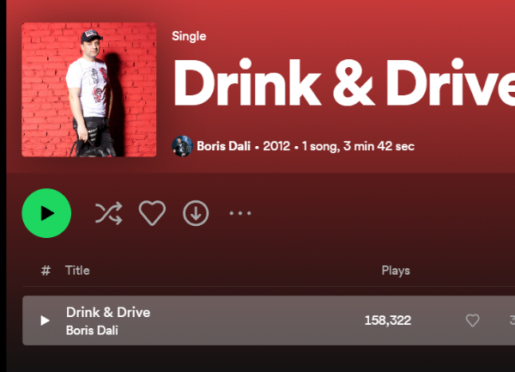
Task: Click the Single label above the title
Action: pos(189,36)
